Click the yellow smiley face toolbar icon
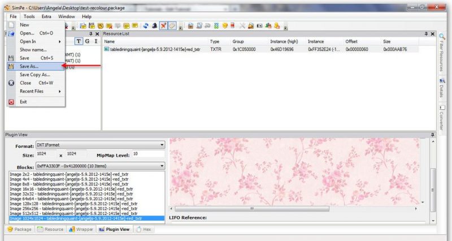This screenshot has width=452, height=241. tap(225, 26)
